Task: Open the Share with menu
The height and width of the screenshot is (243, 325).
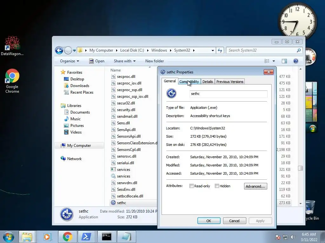Action: tap(124, 61)
